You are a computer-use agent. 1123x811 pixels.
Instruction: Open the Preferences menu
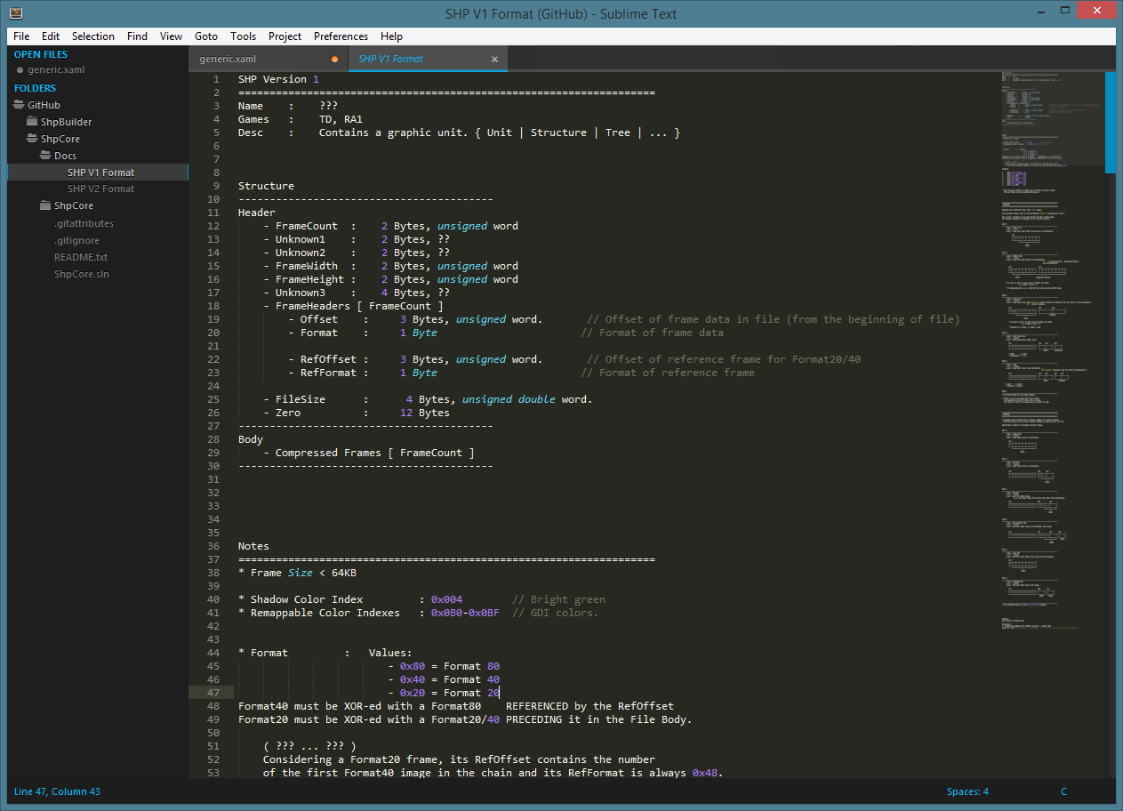pyautogui.click(x=341, y=36)
